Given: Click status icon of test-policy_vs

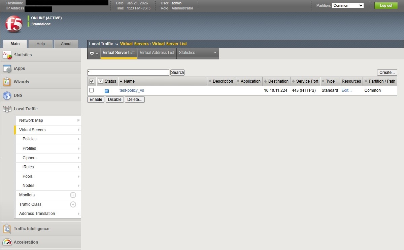Looking at the screenshot, I should click(x=107, y=91).
